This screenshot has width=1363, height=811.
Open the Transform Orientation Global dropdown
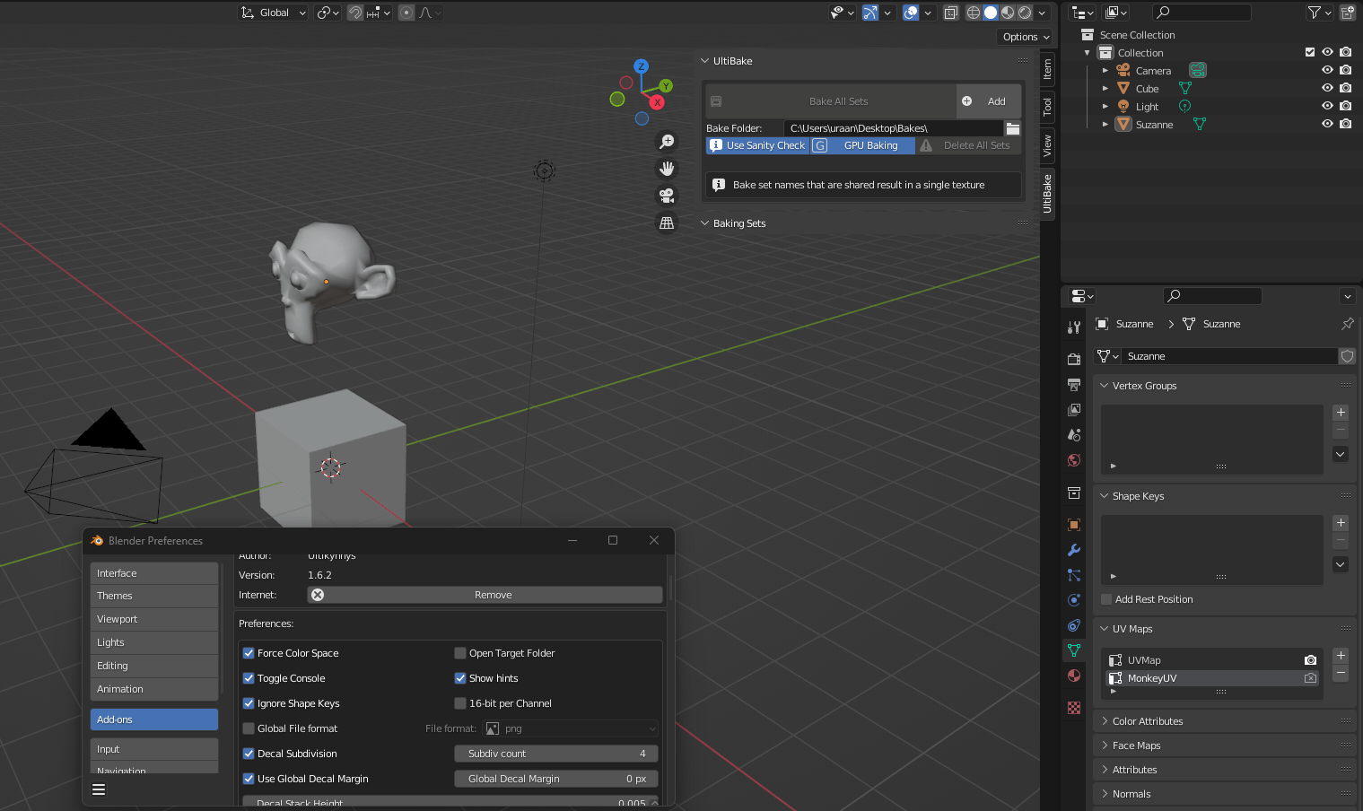pos(272,12)
